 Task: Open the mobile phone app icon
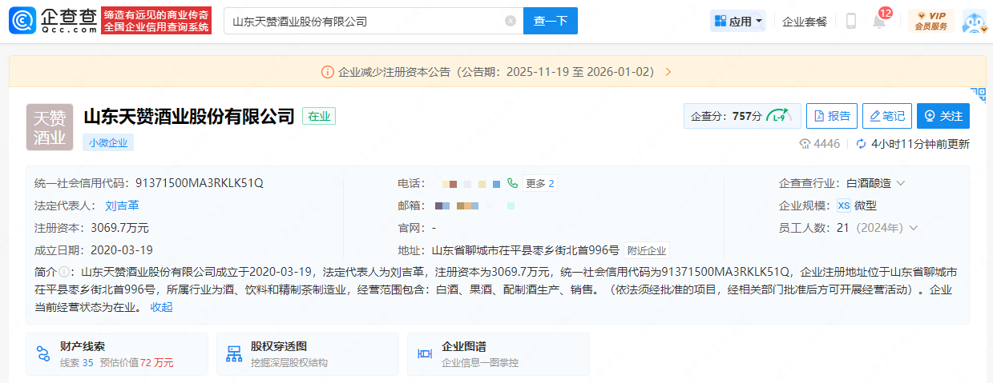click(x=850, y=22)
